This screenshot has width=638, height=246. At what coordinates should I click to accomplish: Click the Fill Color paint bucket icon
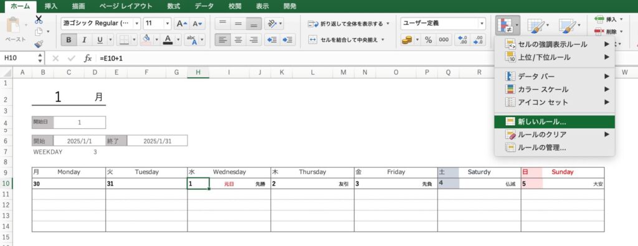146,40
